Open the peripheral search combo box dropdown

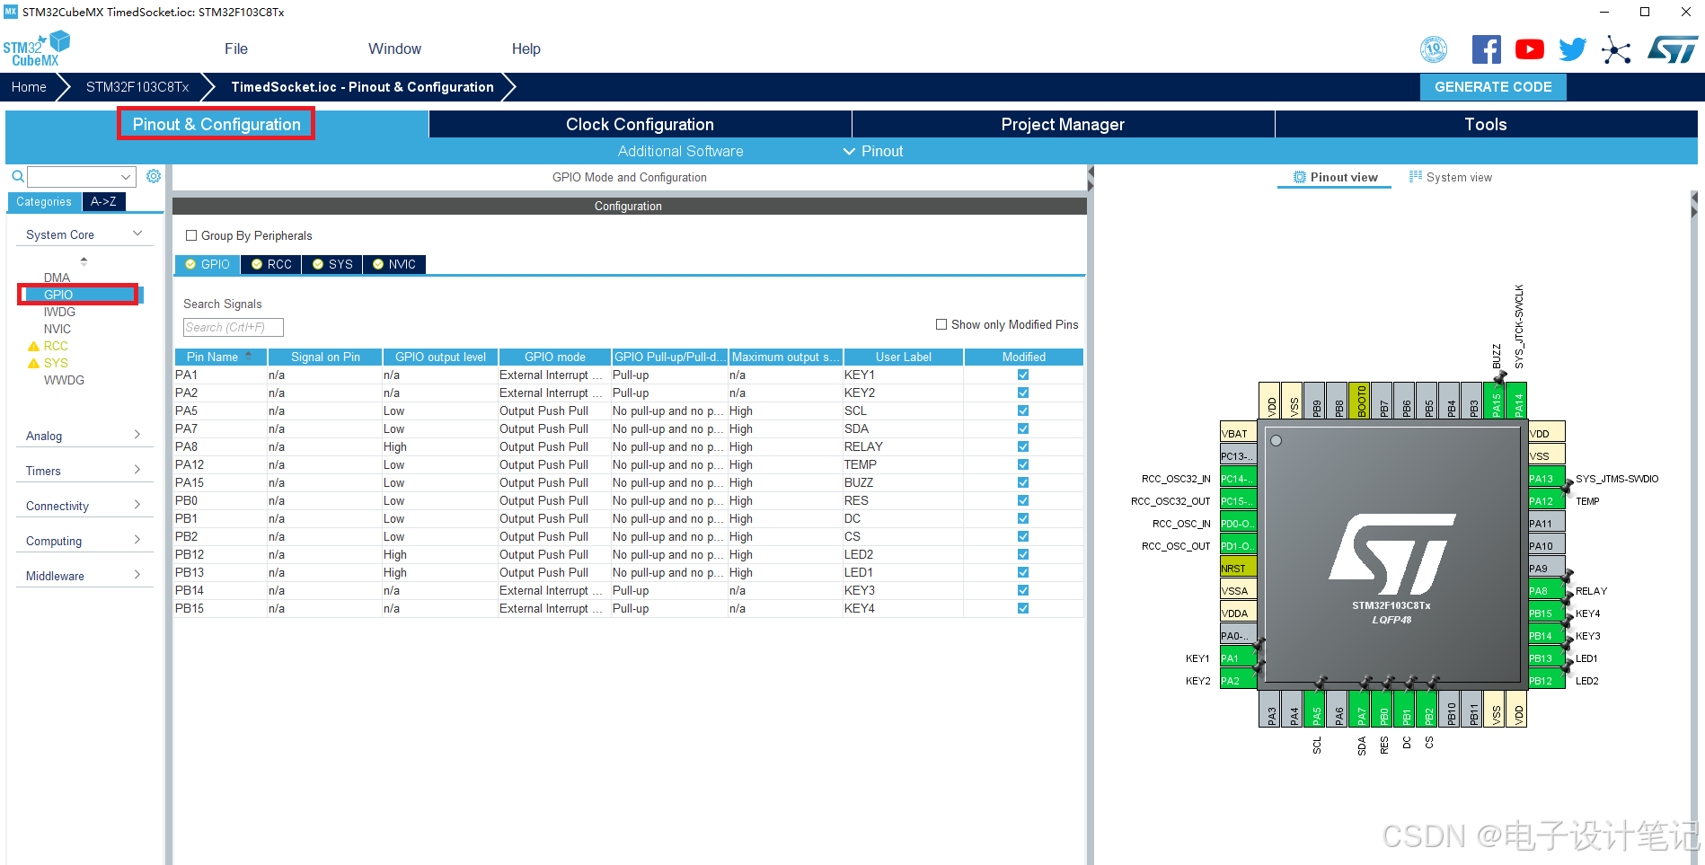pyautogui.click(x=126, y=177)
